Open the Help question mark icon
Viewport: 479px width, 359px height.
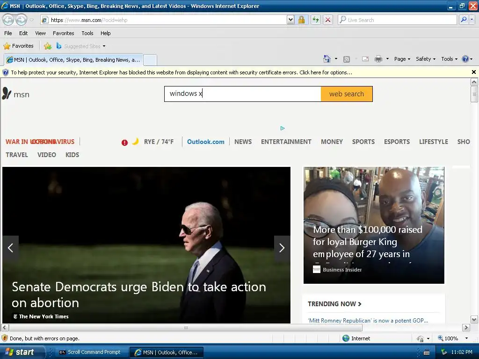click(x=465, y=59)
